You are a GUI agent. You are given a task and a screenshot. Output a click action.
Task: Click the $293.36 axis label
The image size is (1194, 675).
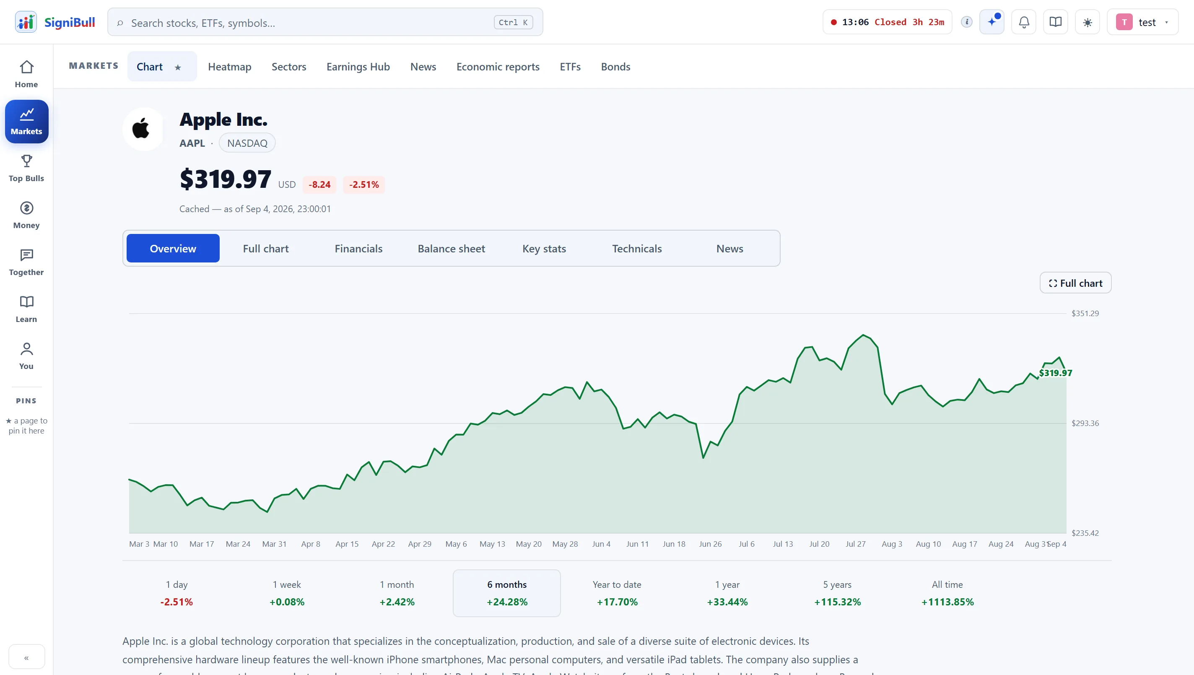[1085, 423]
